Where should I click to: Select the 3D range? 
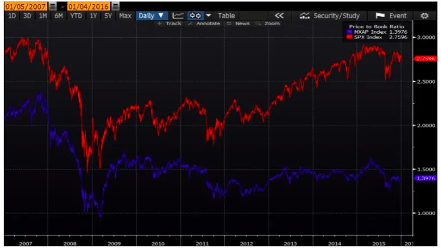27,15
